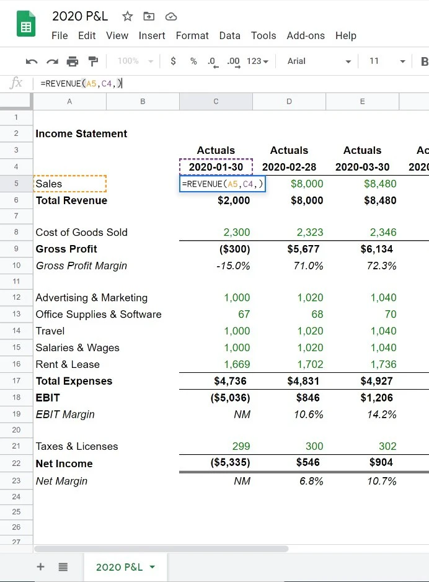Select the ($5,036) EBIT cell
The image size is (429, 582).
click(x=216, y=398)
